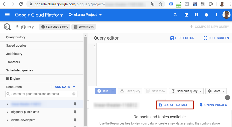Open Transfers
Screen dimensions: 232x127
(x=13, y=62)
